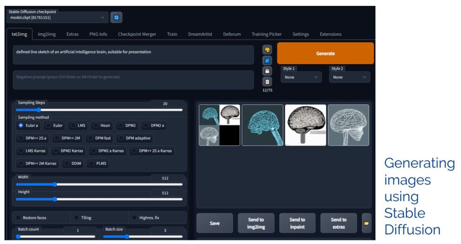Select LMS Karras sampling method

point(32,151)
